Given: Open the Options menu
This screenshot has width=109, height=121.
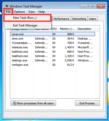Looking at the screenshot, I should (19, 12).
